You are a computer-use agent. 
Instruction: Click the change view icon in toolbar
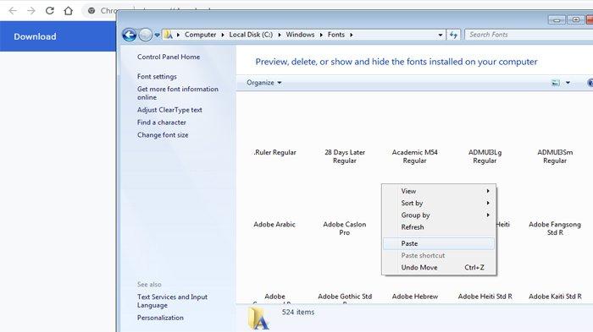click(x=555, y=83)
